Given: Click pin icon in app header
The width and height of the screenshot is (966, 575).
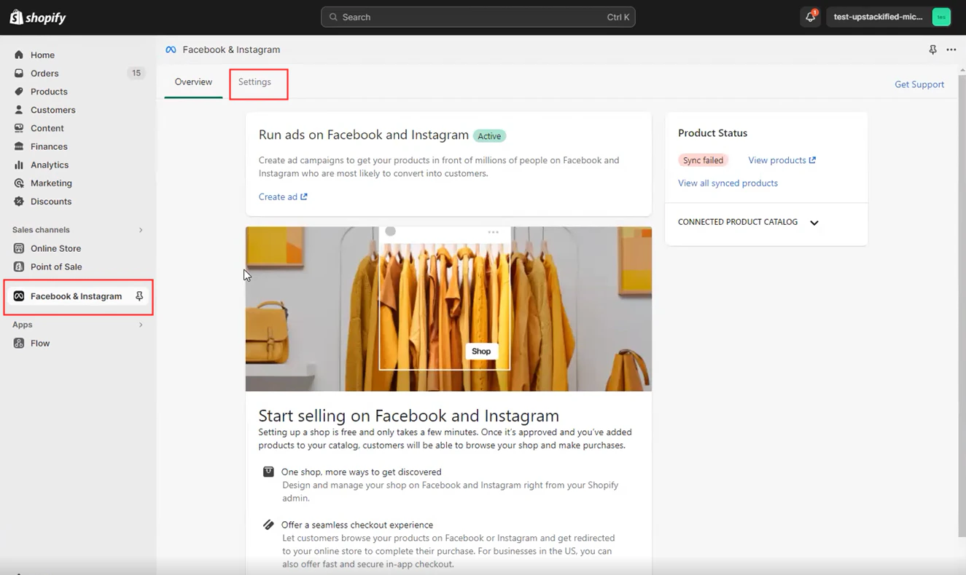Looking at the screenshot, I should [932, 49].
